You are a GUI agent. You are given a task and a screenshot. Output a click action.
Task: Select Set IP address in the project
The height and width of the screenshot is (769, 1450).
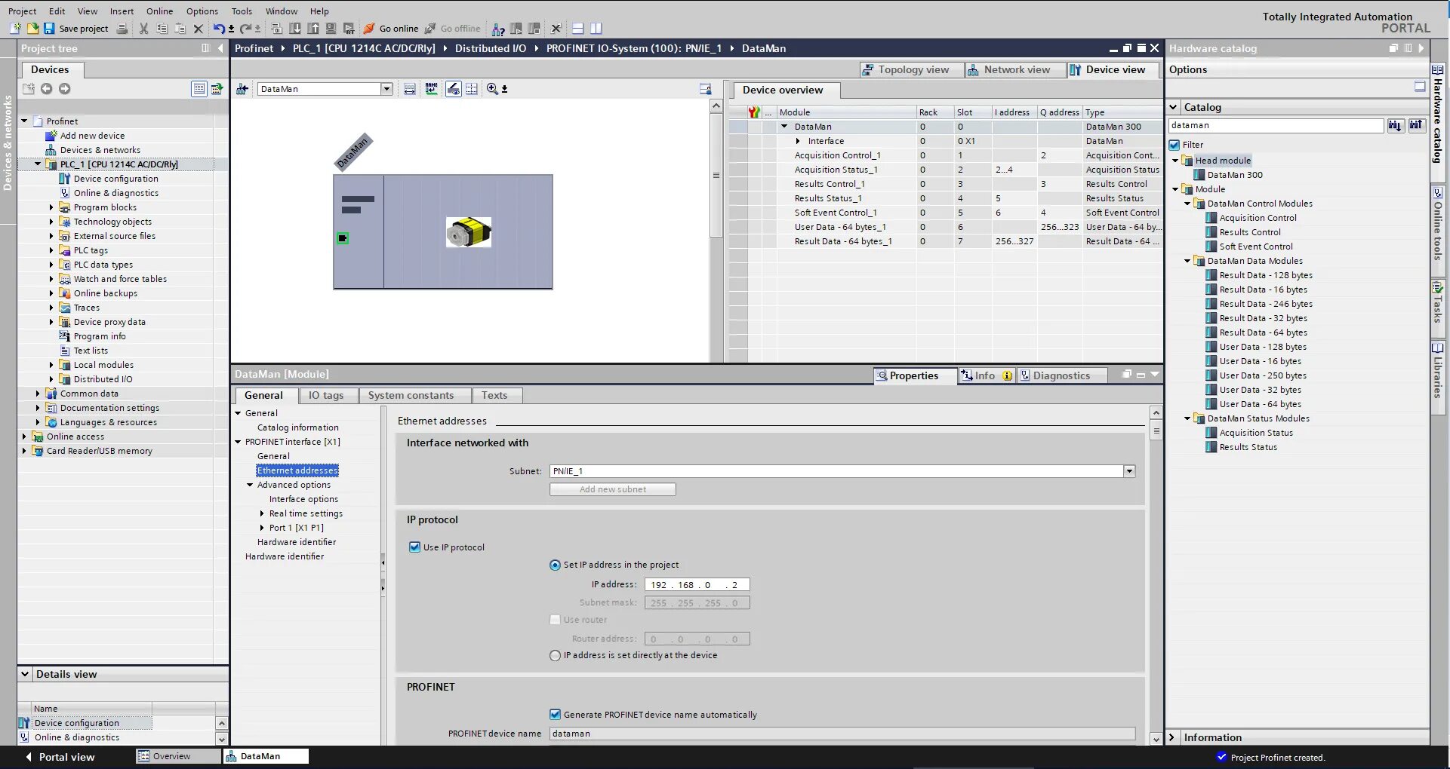[556, 565]
